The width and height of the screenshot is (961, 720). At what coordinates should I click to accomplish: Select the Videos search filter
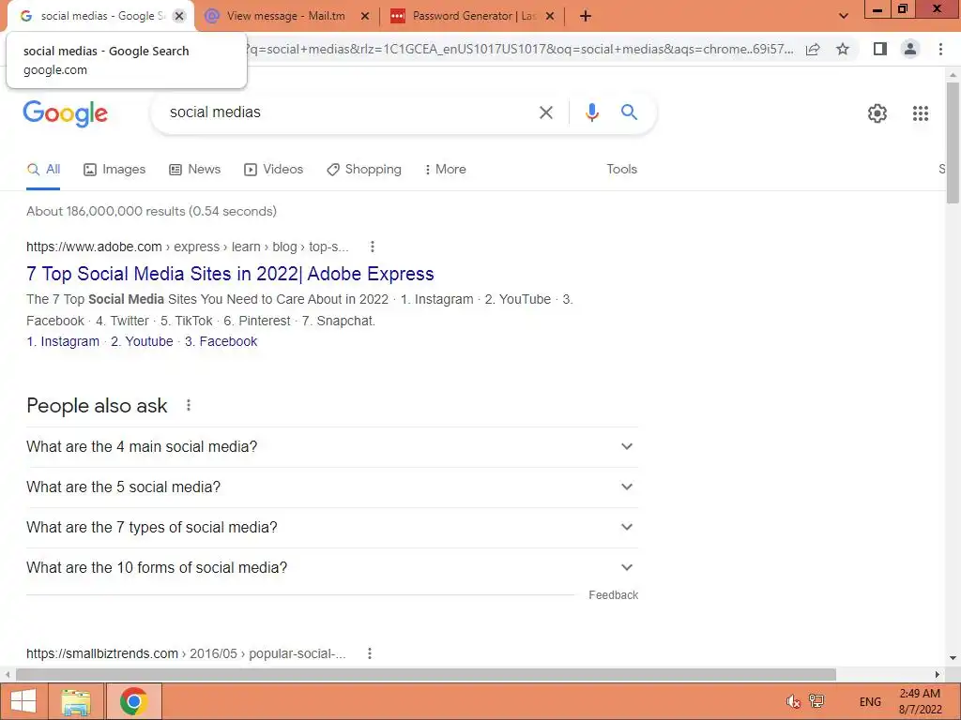pos(273,170)
